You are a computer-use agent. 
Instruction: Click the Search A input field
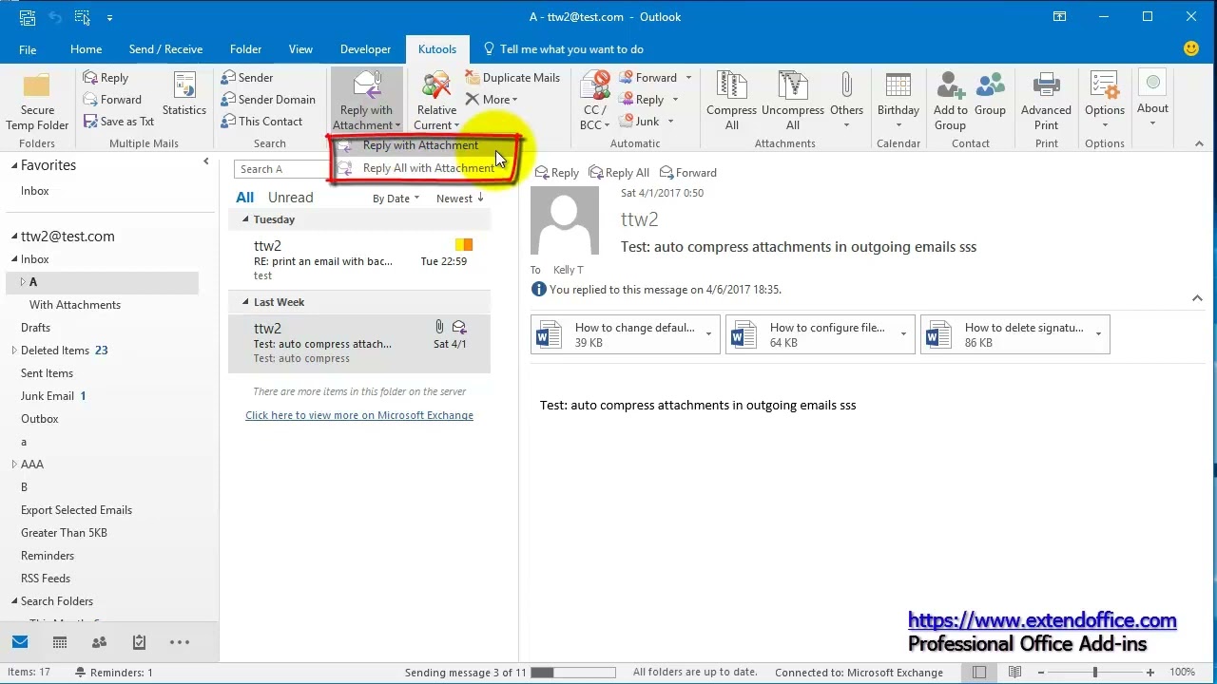click(280, 169)
